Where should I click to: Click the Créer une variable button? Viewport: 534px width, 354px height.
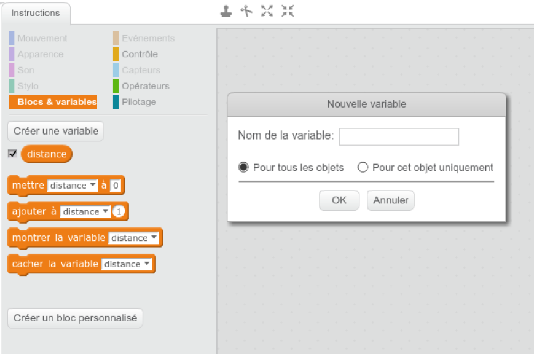point(56,131)
